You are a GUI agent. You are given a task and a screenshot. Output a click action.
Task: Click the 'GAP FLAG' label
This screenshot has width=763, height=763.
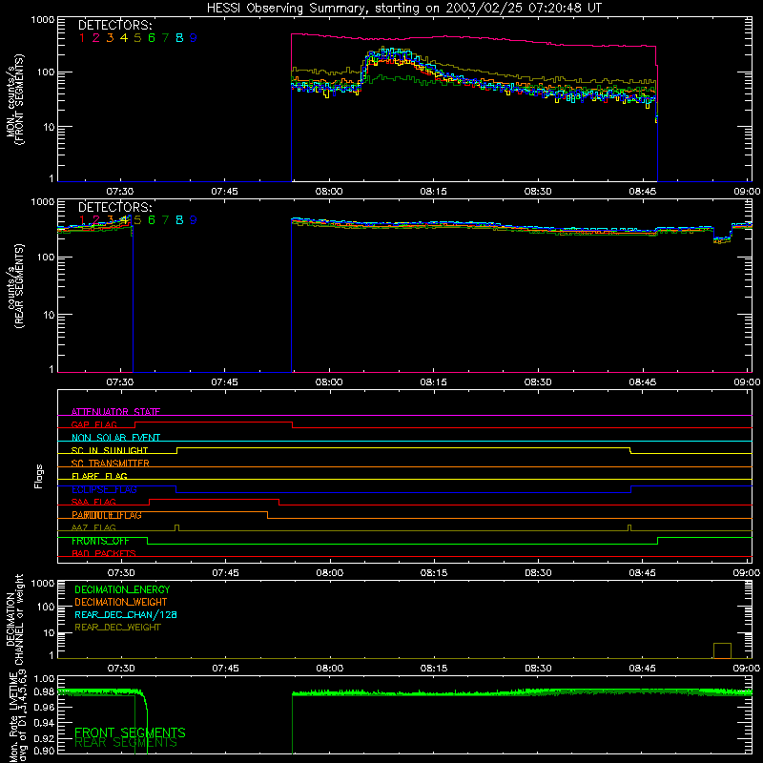pyautogui.click(x=93, y=424)
